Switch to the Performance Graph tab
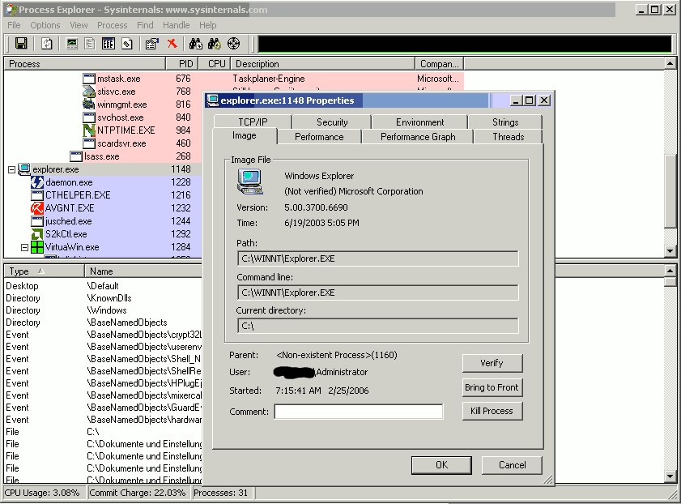The image size is (681, 504). (418, 137)
